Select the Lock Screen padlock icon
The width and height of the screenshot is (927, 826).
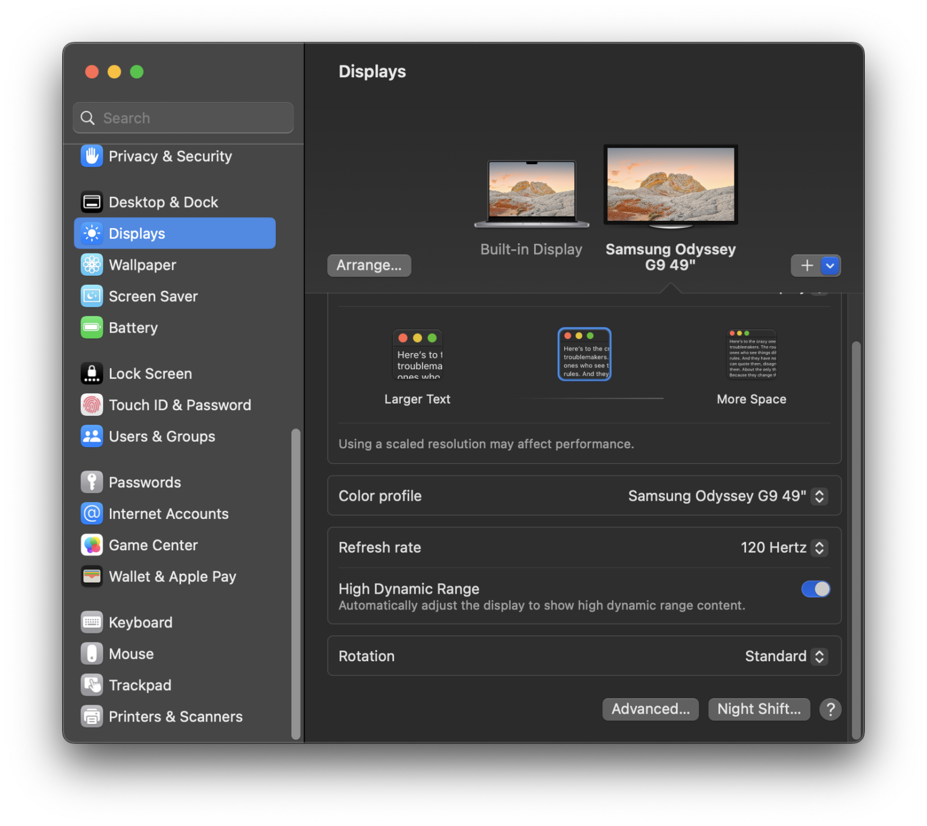[92, 373]
